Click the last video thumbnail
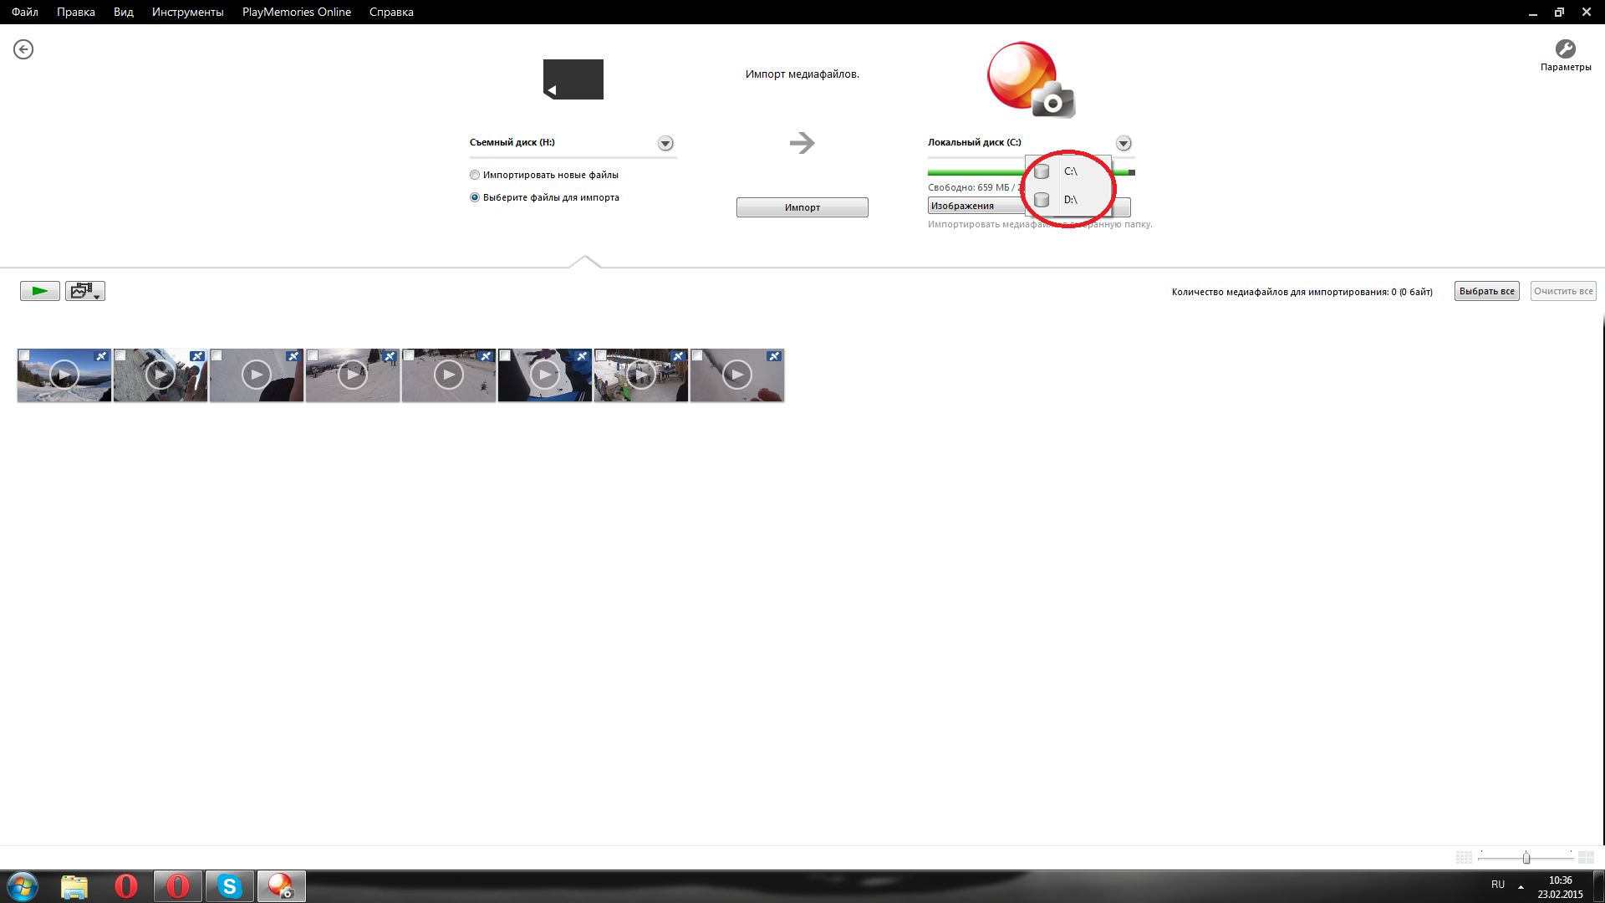Image resolution: width=1605 pixels, height=903 pixels. click(736, 375)
